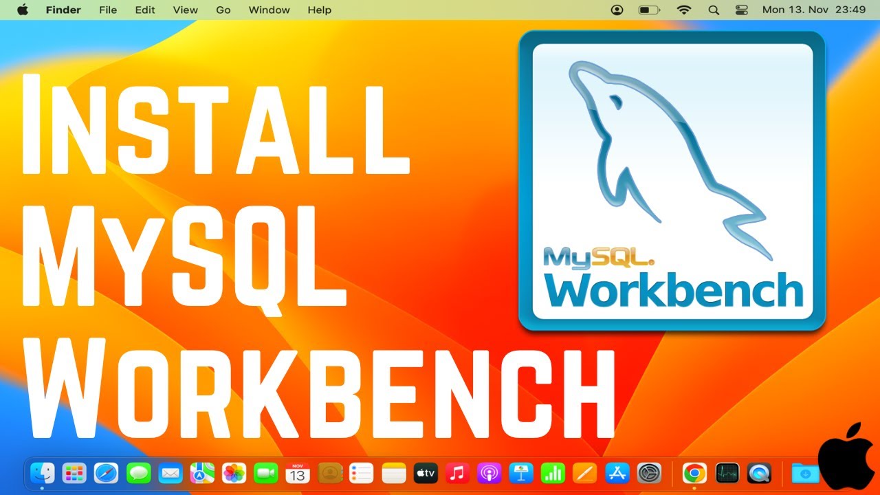Open Spotlight search magnifier

point(714,10)
